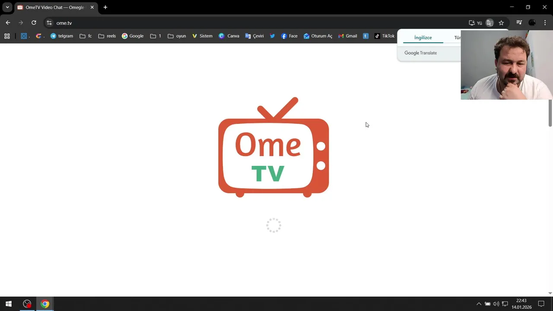Open the tab search dropdown
Screen dimensions: 553x311
(x=7, y=7)
